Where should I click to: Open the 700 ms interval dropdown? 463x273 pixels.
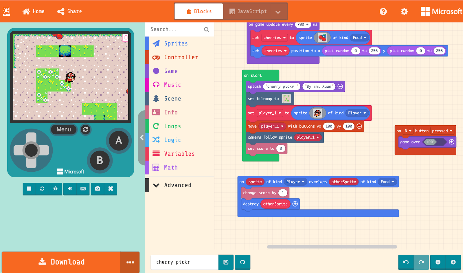[x=303, y=25]
